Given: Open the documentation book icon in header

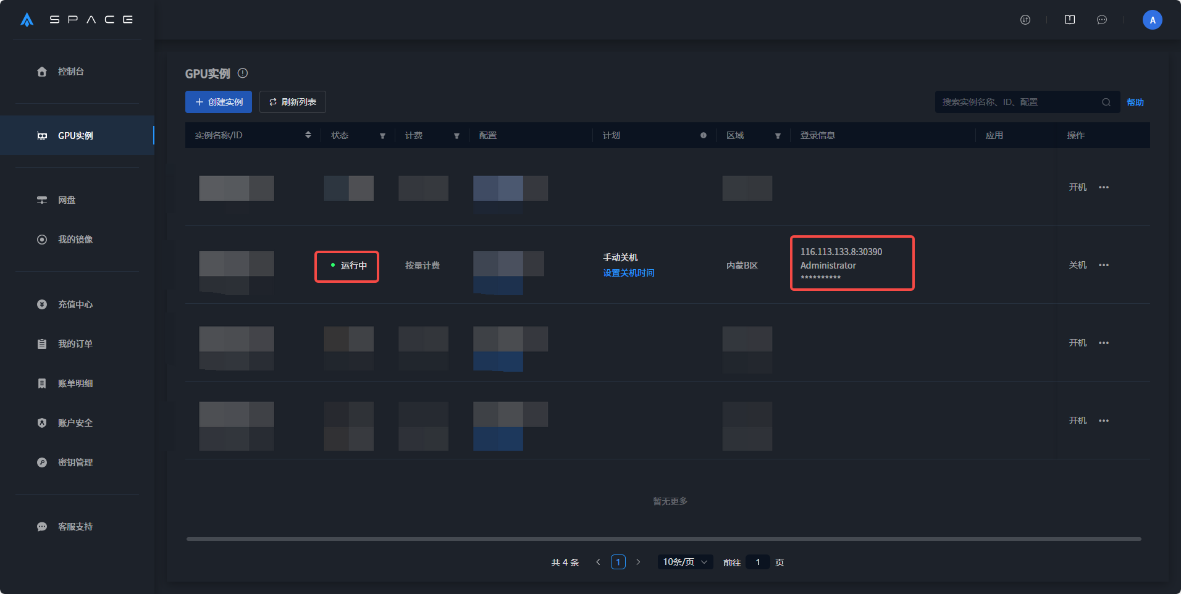Looking at the screenshot, I should click(x=1070, y=20).
